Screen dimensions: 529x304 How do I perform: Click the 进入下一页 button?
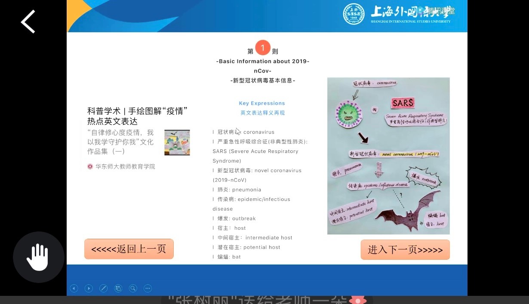tap(405, 250)
